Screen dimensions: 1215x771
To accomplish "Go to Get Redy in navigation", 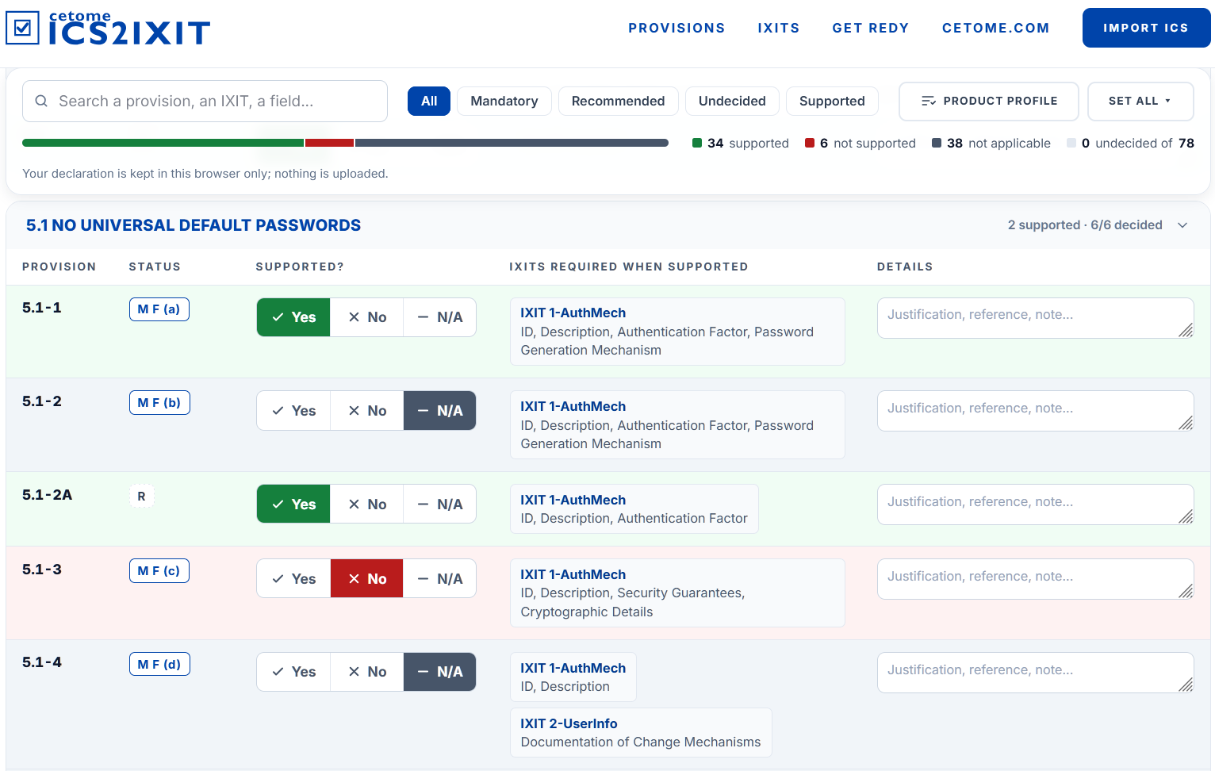I will pyautogui.click(x=871, y=28).
